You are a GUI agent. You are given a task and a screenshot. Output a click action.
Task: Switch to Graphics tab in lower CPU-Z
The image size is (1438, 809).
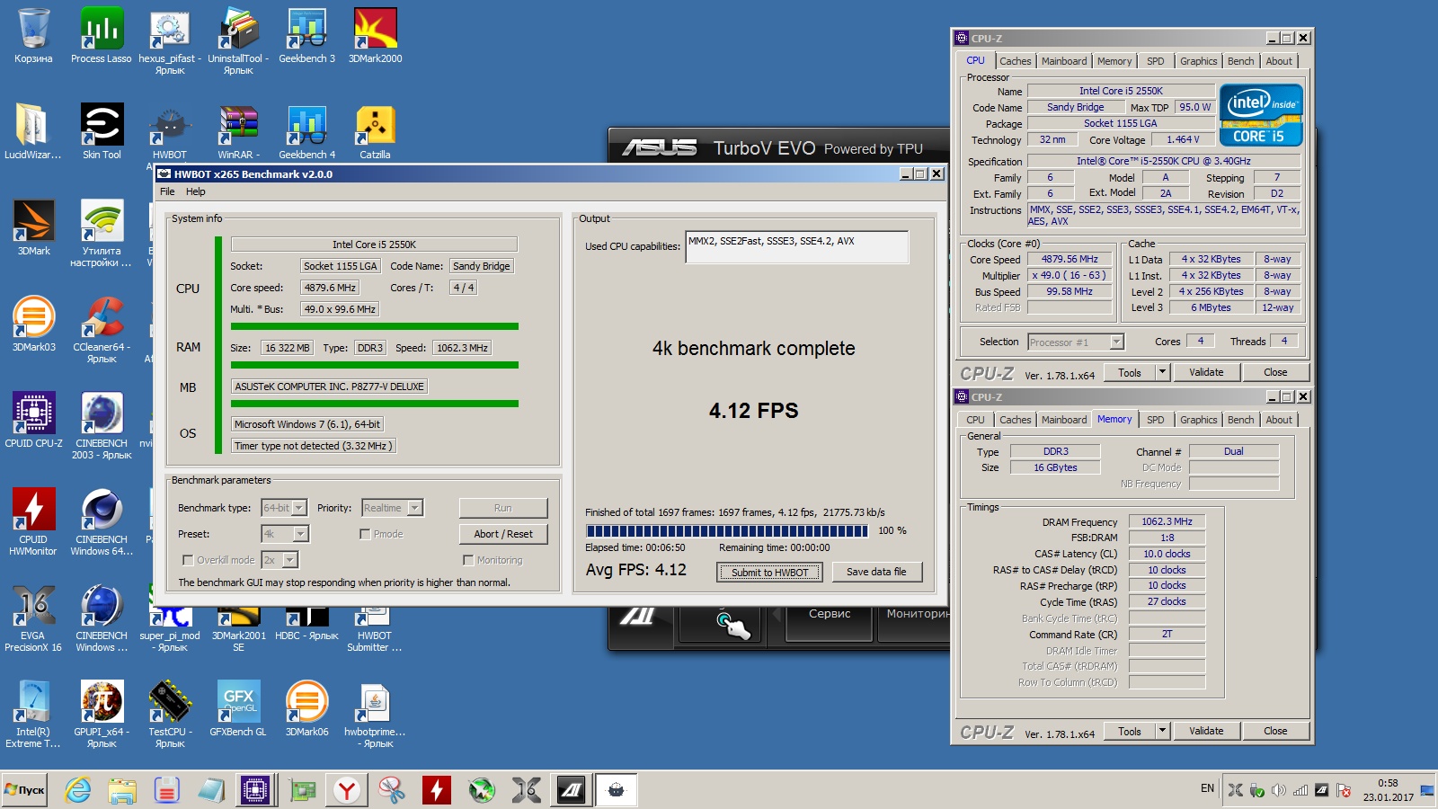(x=1198, y=420)
